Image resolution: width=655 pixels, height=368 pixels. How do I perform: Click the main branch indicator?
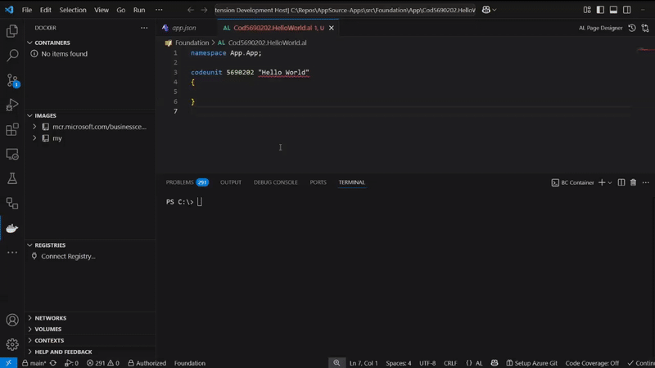(x=34, y=363)
